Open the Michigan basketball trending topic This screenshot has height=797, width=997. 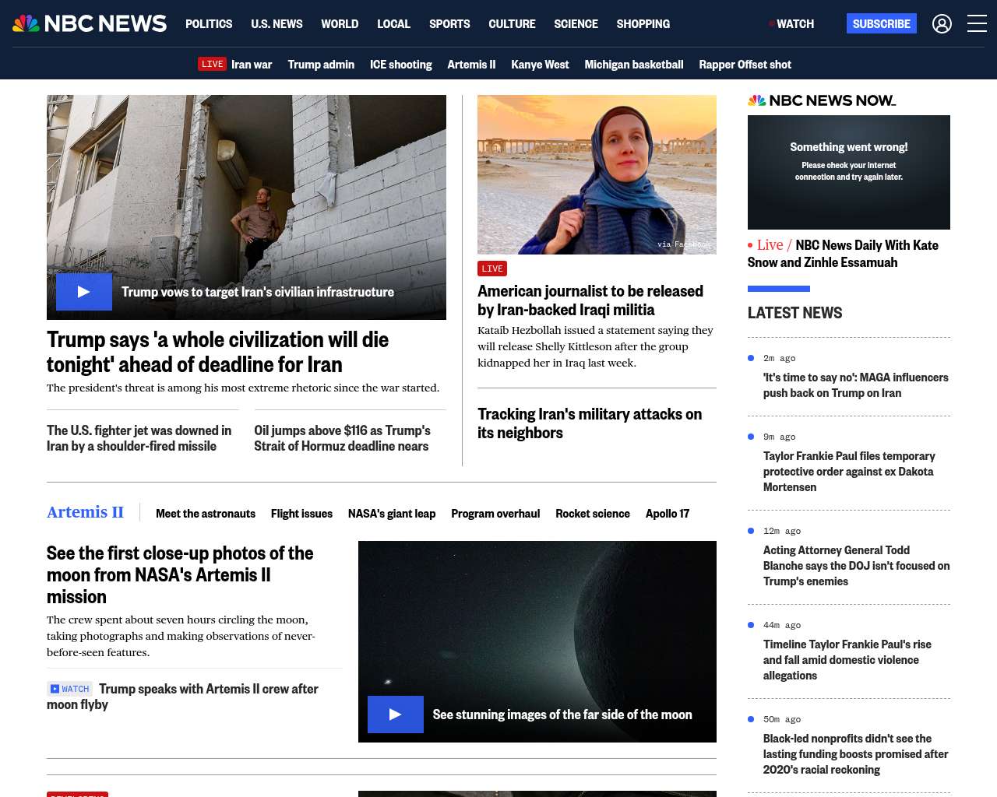pyautogui.click(x=634, y=65)
